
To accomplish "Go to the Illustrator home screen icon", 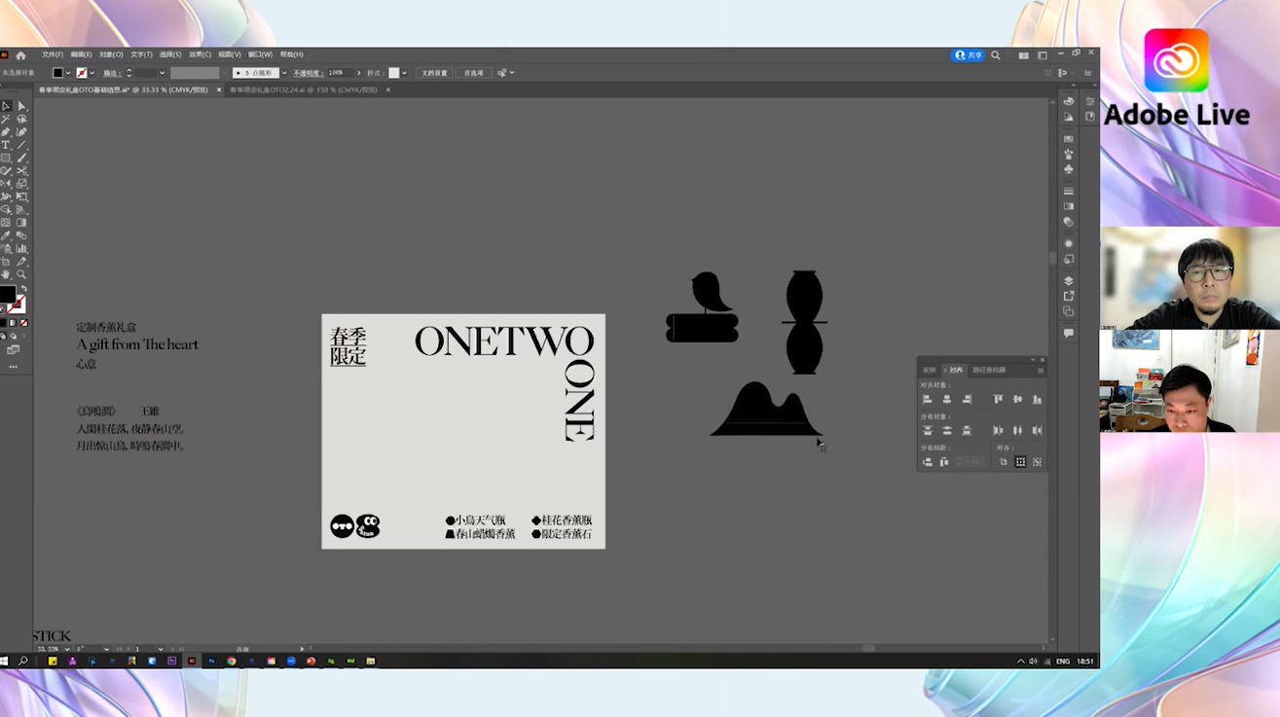I will point(20,55).
